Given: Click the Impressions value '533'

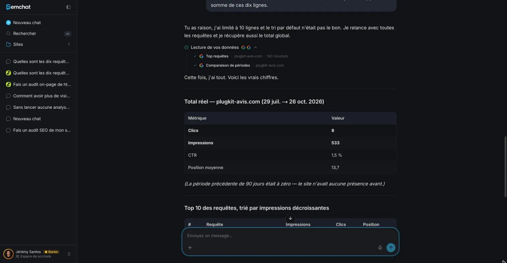Looking at the screenshot, I should 335,143.
